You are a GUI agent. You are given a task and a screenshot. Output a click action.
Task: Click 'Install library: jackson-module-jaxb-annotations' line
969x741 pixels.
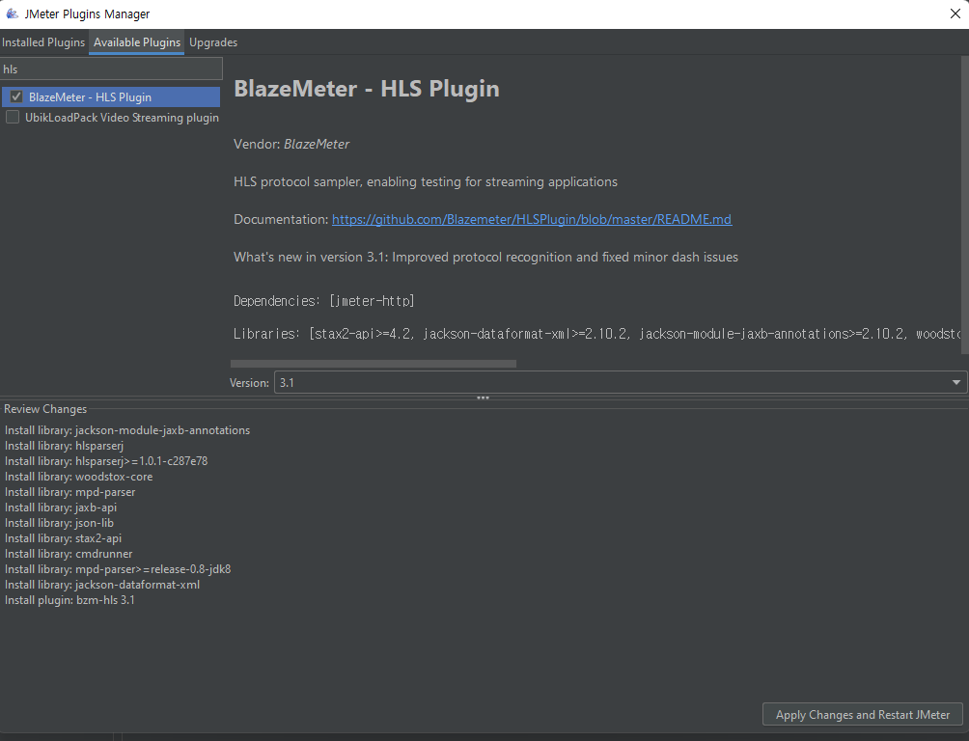(x=127, y=430)
